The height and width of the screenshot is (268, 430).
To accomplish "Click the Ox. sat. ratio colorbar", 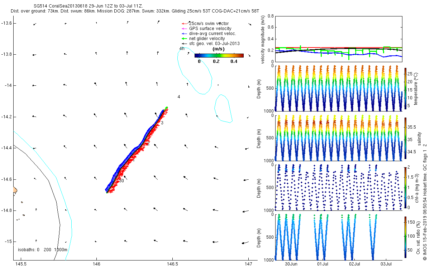I will [405, 238].
